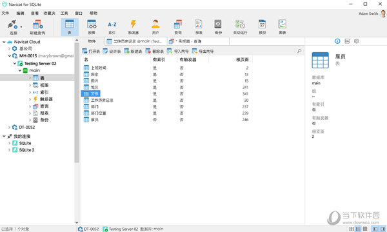This screenshot has height=232, width=387.
Task: Click the 导入向导 button
Action: [x=178, y=51]
